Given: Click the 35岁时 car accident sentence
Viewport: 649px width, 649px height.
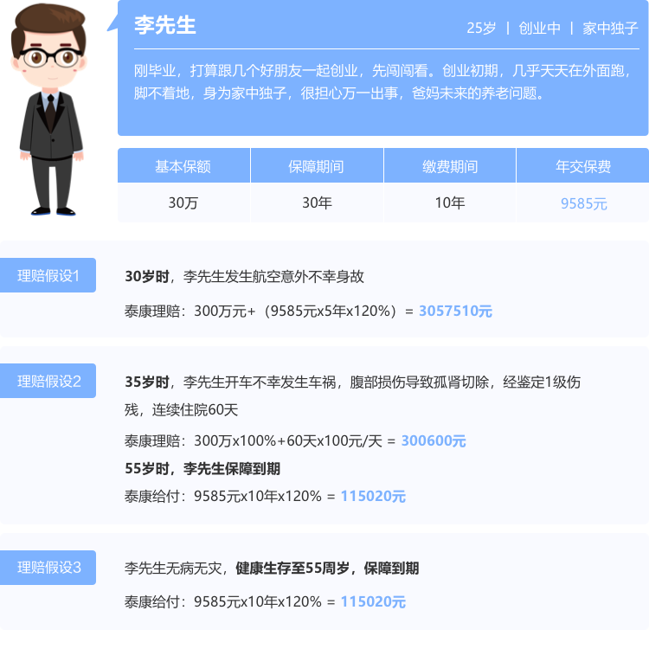Looking at the screenshot, I should (353, 382).
